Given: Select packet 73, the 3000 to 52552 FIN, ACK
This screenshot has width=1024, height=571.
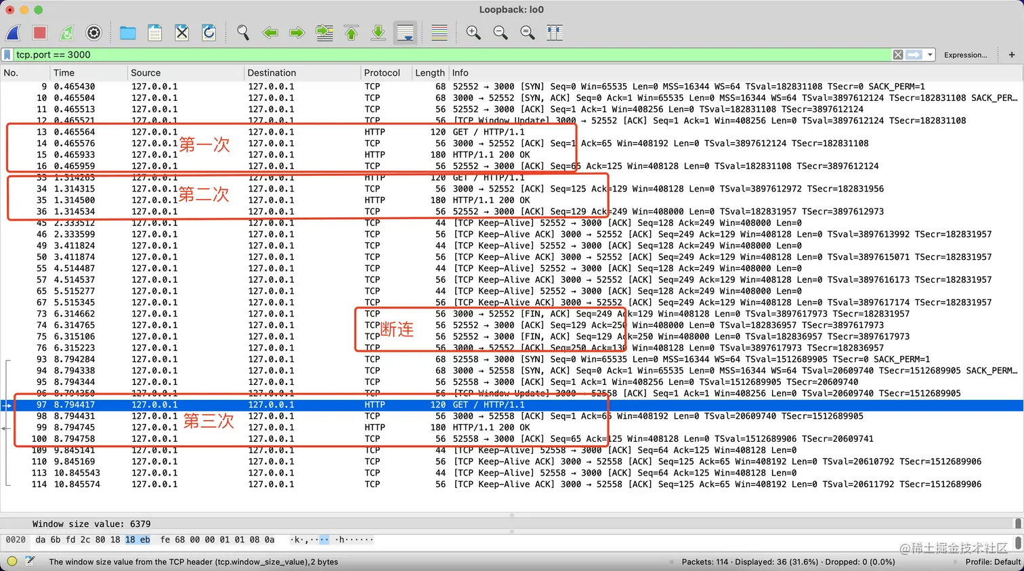Looking at the screenshot, I should point(511,314).
